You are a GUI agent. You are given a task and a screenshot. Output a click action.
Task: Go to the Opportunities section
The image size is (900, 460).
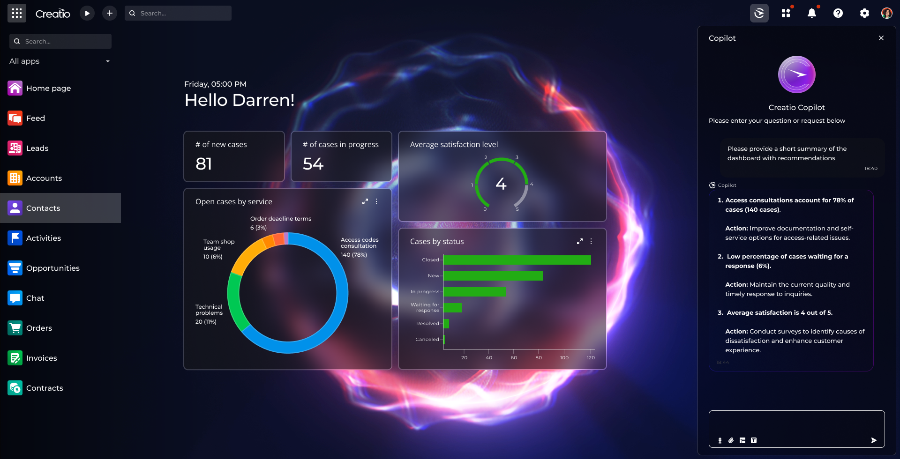53,268
